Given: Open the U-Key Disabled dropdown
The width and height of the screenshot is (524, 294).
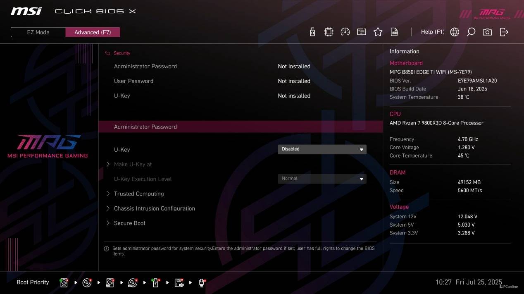Looking at the screenshot, I should click(x=322, y=149).
